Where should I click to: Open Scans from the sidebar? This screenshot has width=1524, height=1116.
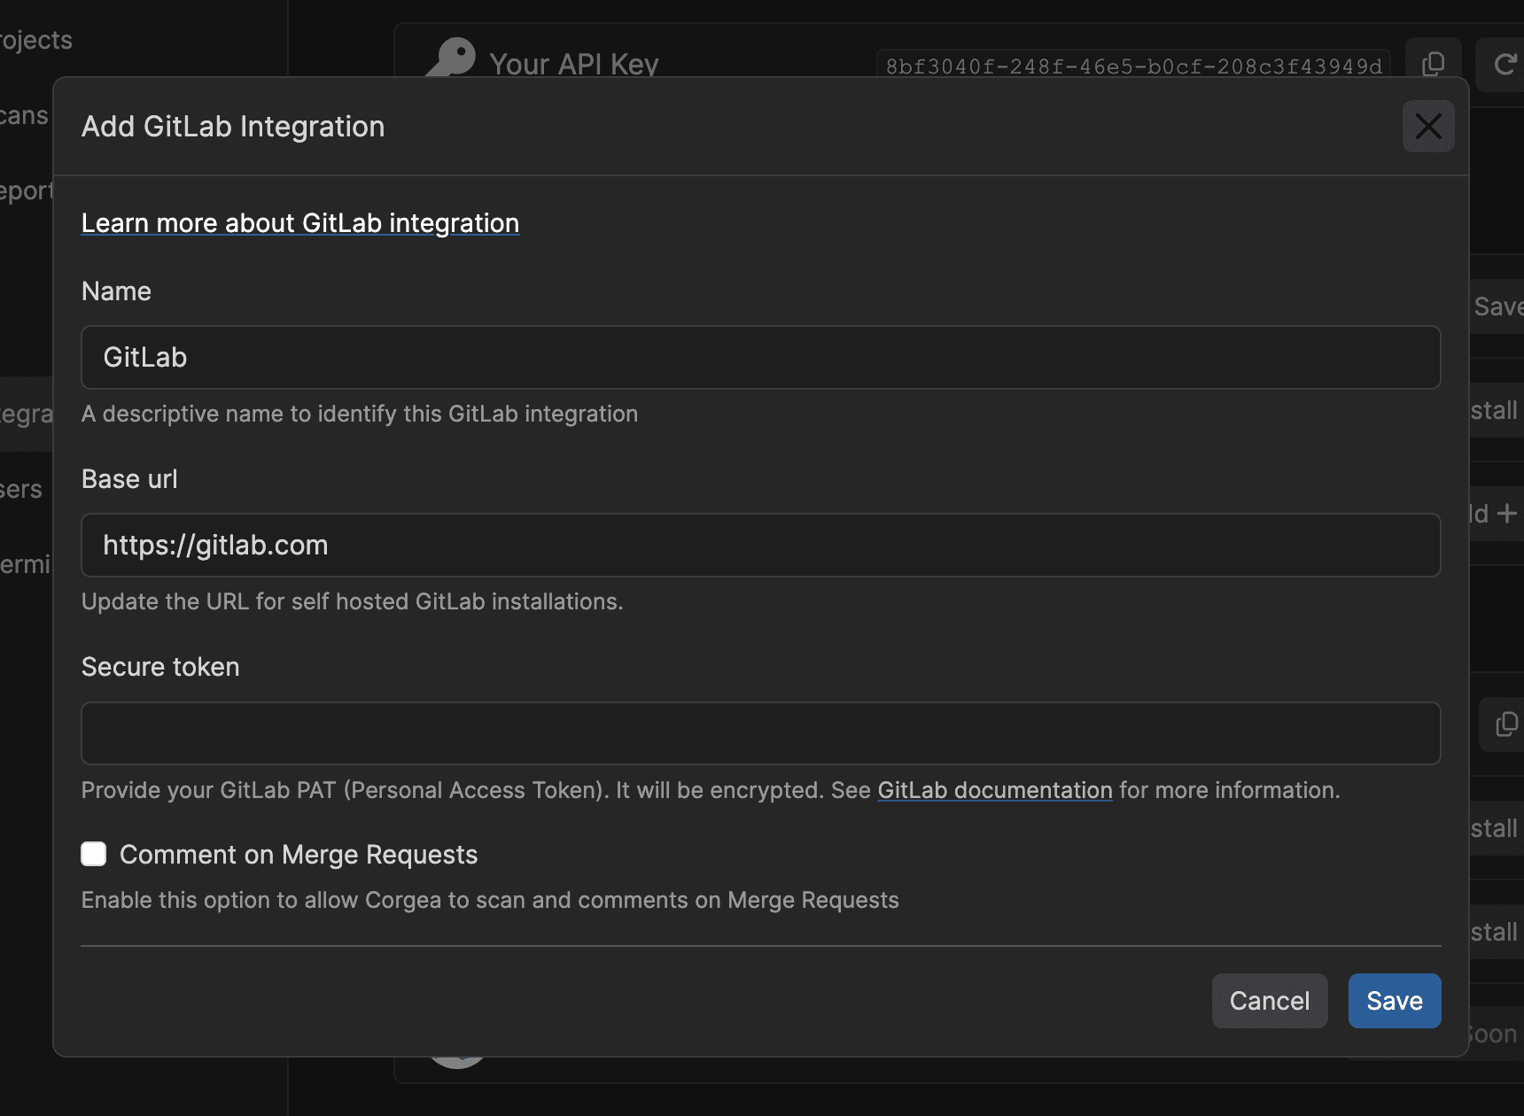click(x=25, y=116)
